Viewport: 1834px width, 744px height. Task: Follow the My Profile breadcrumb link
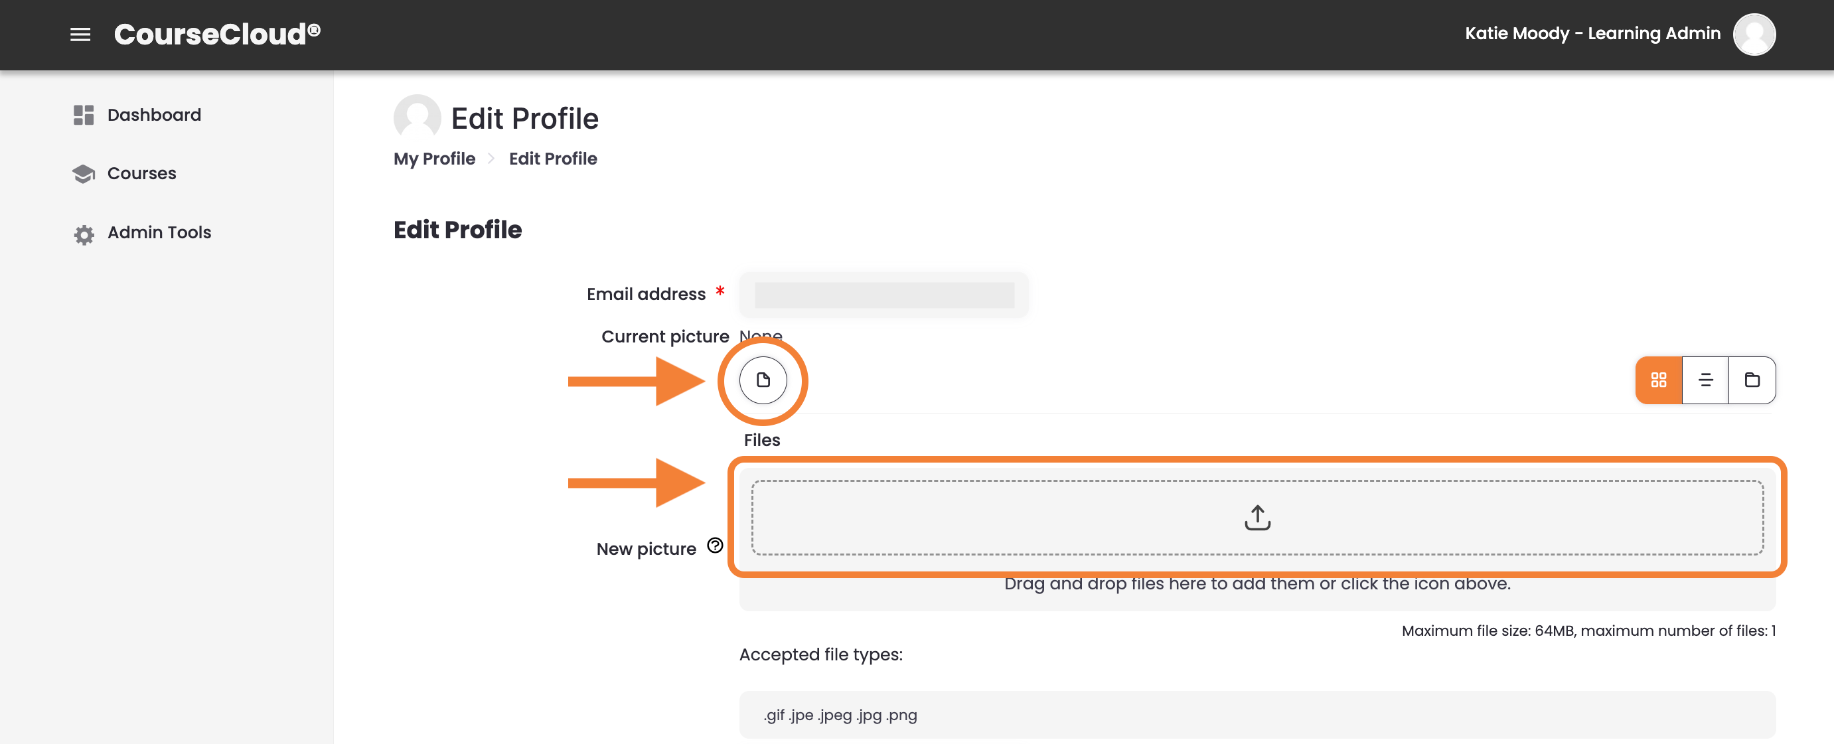click(x=434, y=158)
